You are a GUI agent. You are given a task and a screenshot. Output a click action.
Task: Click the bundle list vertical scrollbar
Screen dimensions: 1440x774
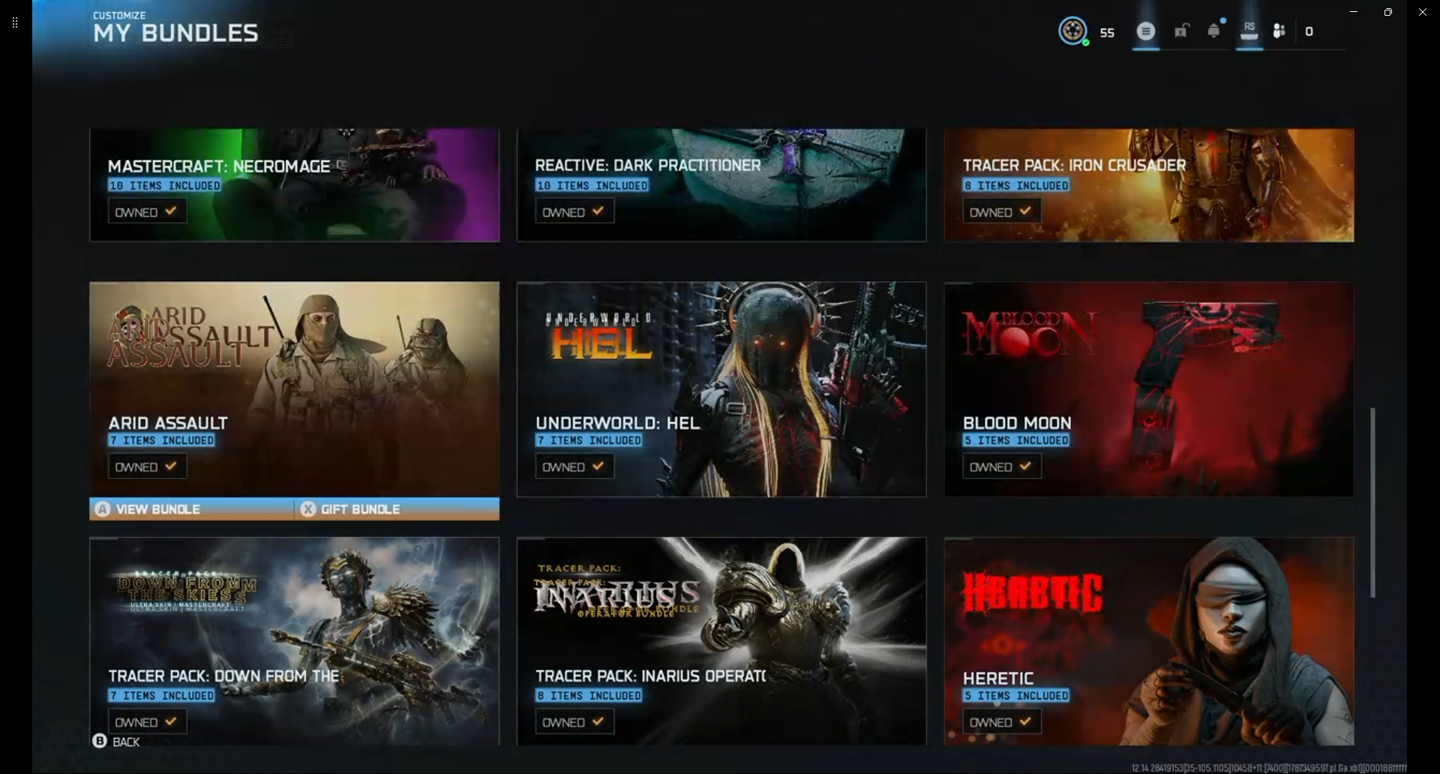click(1372, 502)
